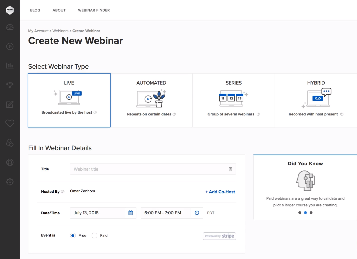Click the Add Co-Host link

[220, 192]
